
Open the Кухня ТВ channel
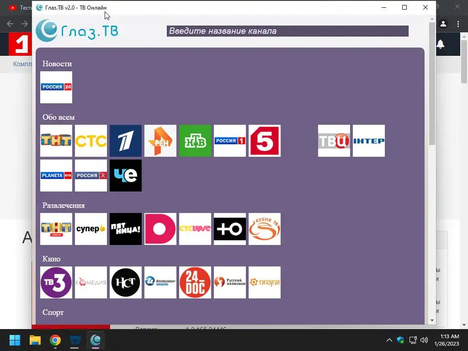(x=265, y=229)
